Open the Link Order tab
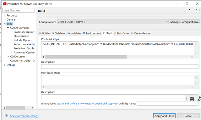The height and width of the screenshot is (120, 201). coord(122,33)
